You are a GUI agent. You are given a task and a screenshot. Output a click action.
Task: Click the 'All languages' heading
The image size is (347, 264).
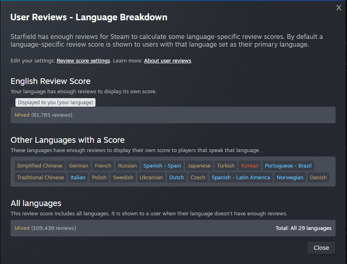(x=36, y=203)
